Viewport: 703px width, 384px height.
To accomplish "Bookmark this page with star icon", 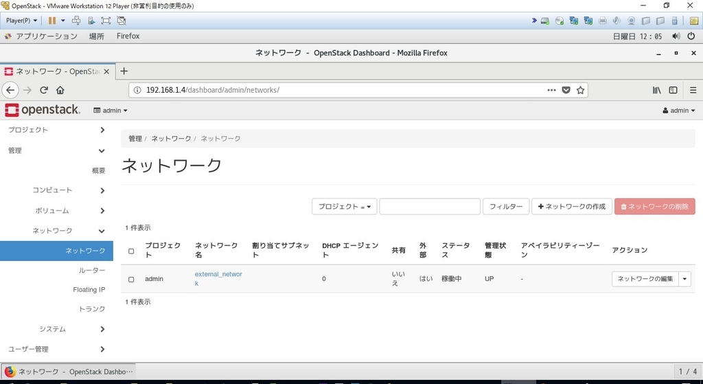I will (x=581, y=90).
